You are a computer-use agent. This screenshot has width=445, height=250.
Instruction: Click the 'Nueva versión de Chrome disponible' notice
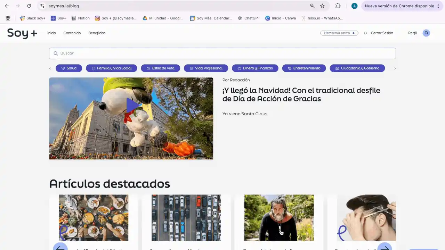[399, 6]
